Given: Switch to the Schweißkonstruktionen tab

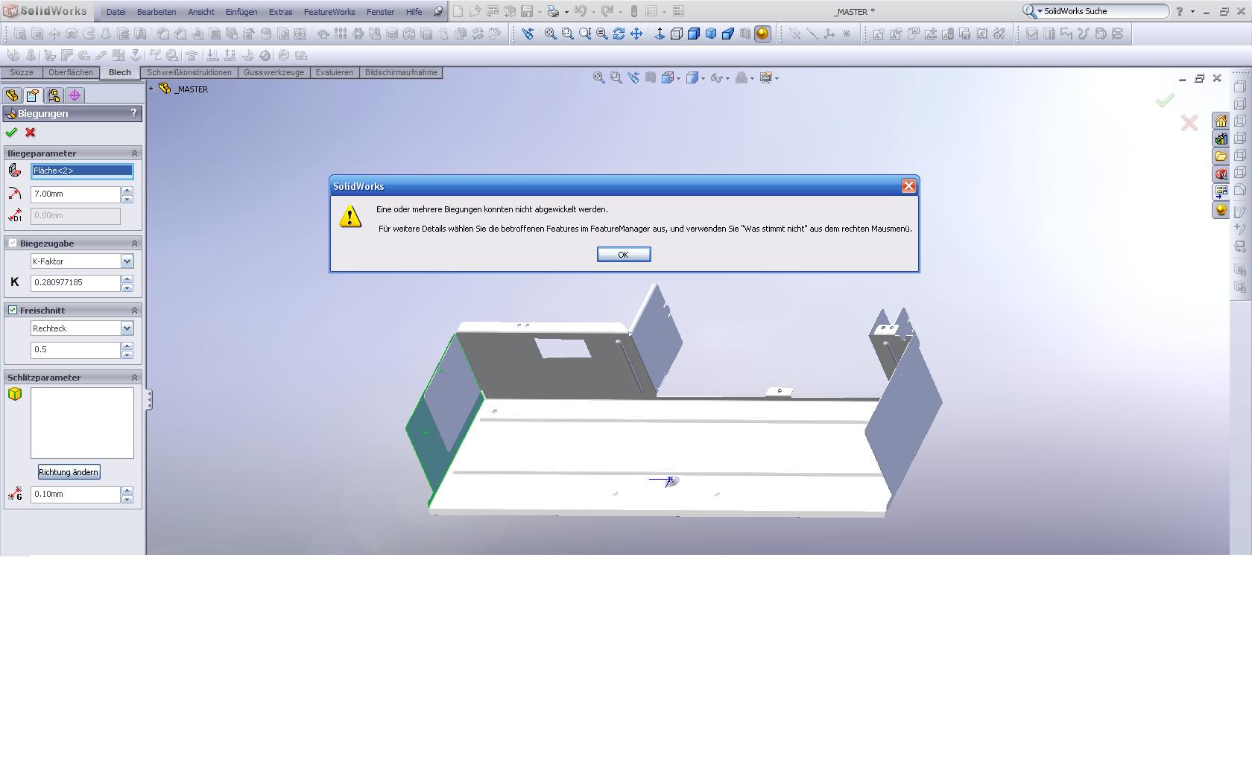Looking at the screenshot, I should [189, 73].
